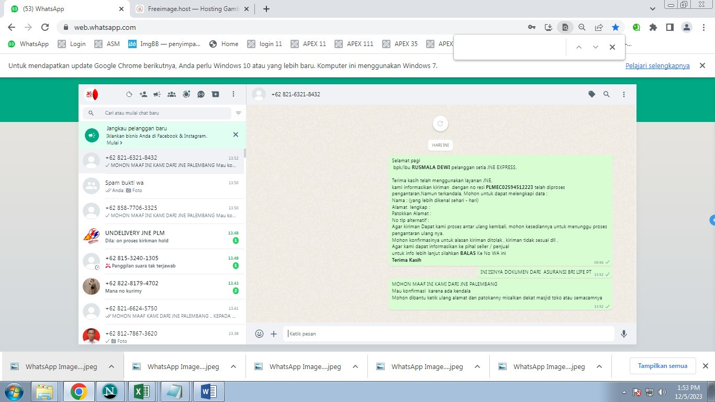Open chat +62 812-7867-3620
Image resolution: width=715 pixels, height=402 pixels.
point(162,334)
